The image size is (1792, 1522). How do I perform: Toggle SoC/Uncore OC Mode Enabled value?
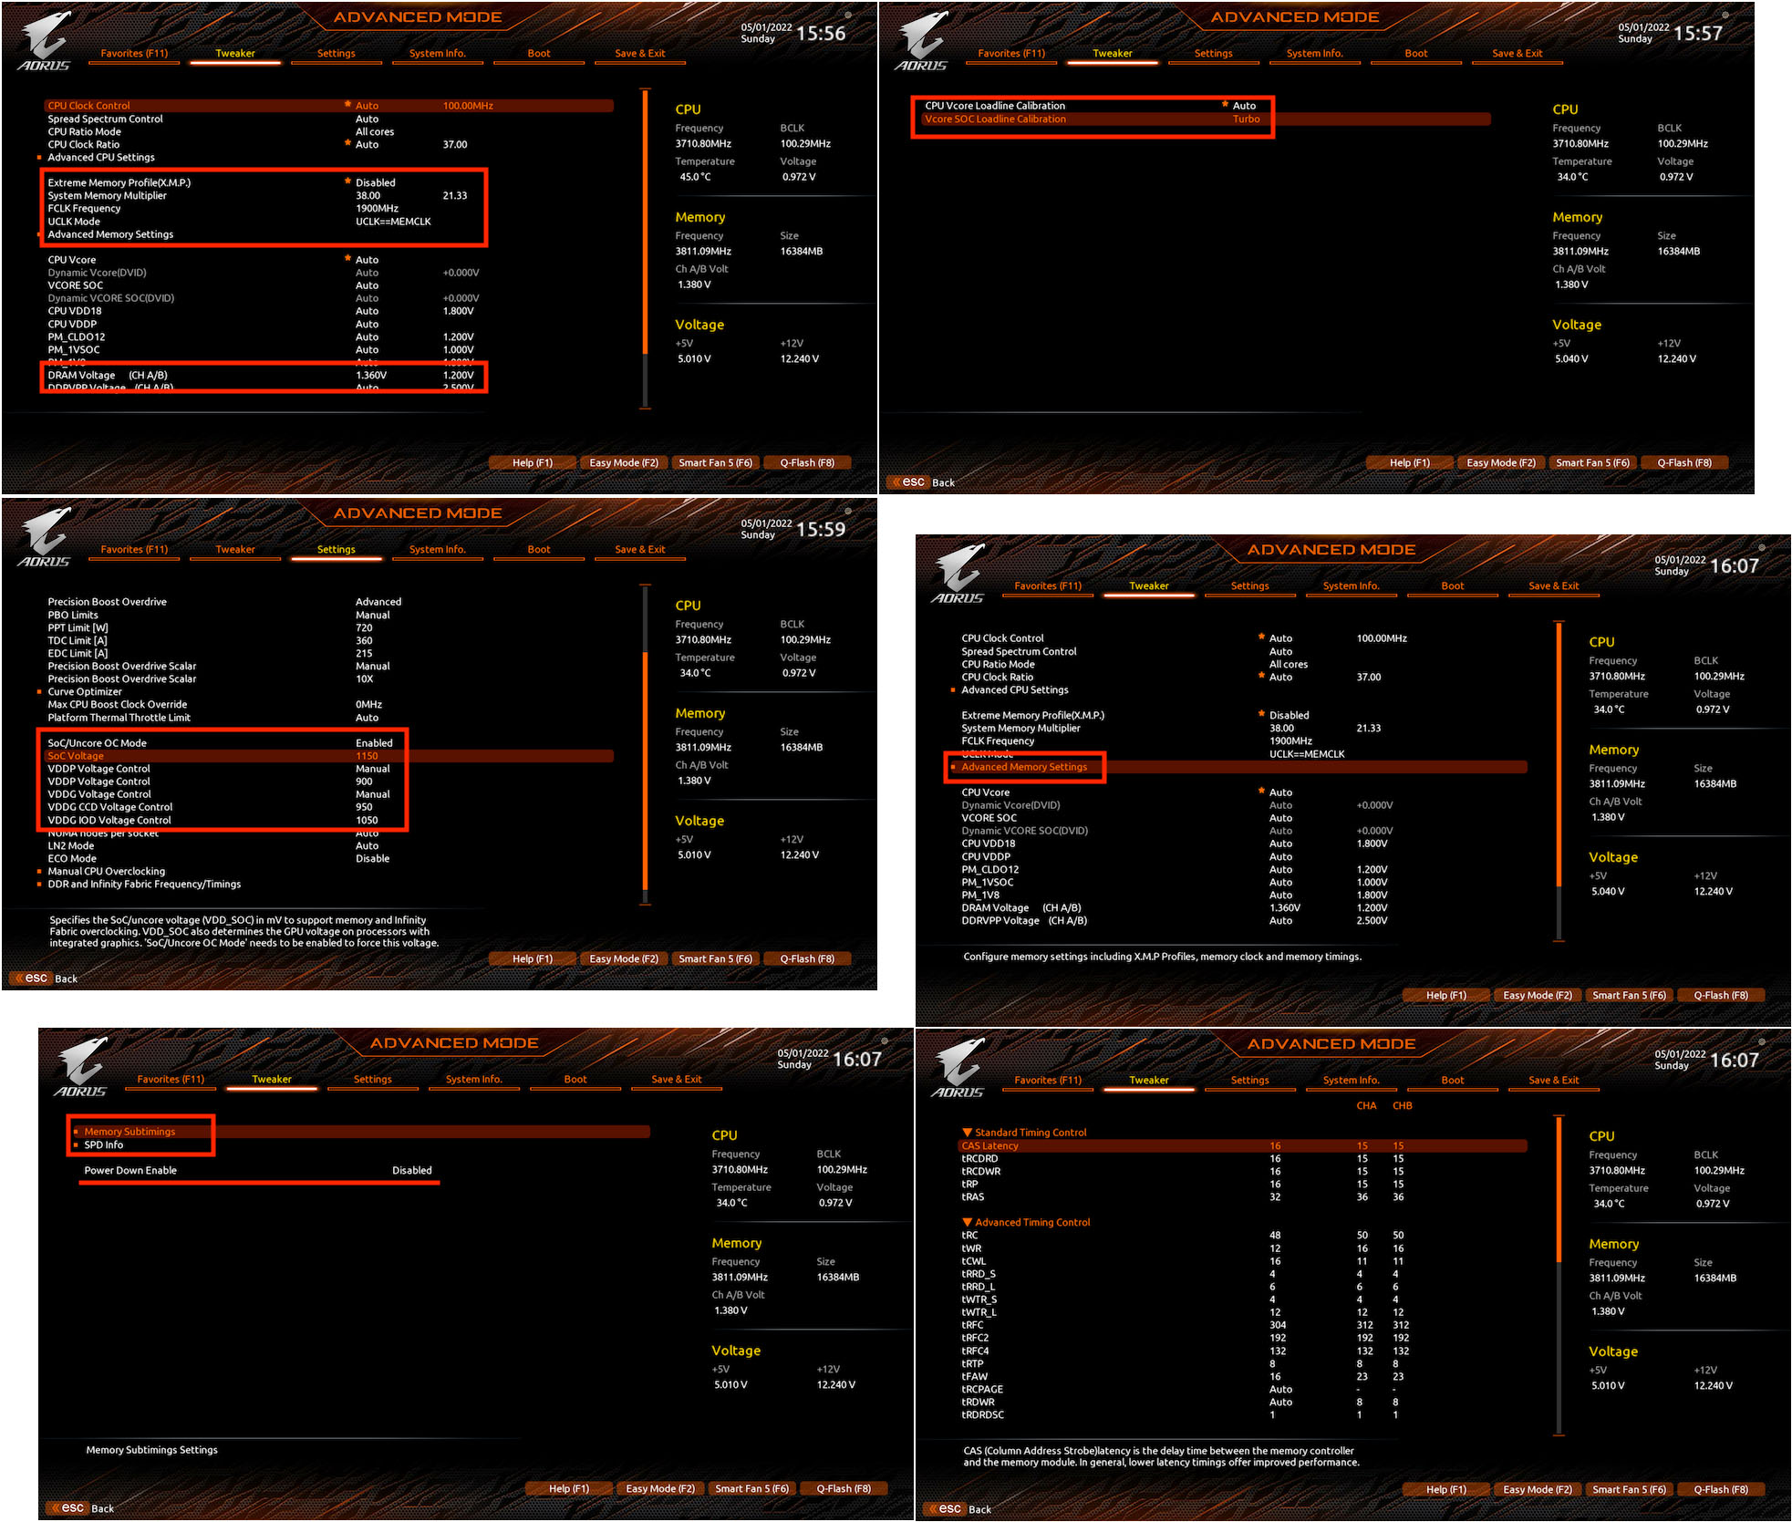374,743
